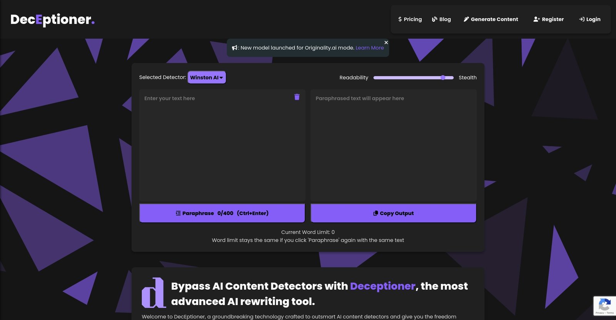Click the Copy Output button
The image size is (616, 320).
point(393,213)
